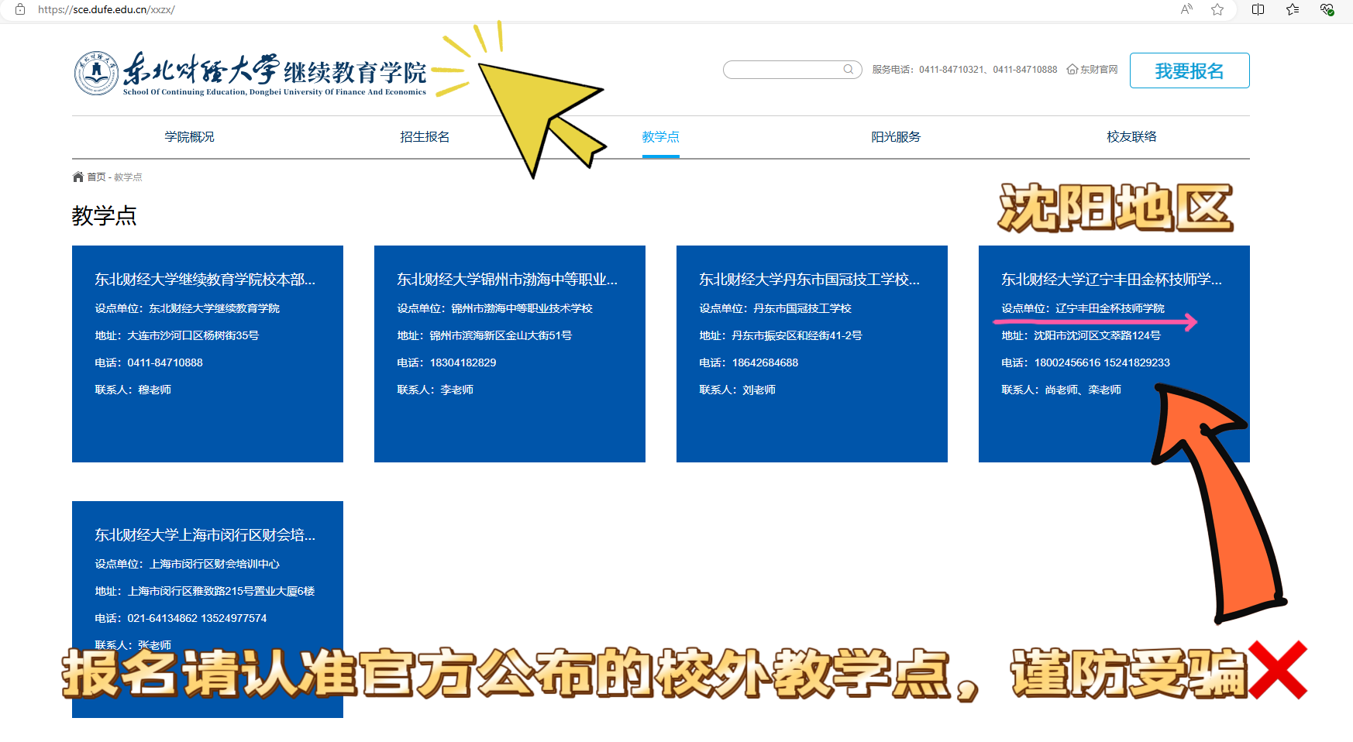
Task: Click phone 18002456616 15241829233
Action: [1086, 362]
